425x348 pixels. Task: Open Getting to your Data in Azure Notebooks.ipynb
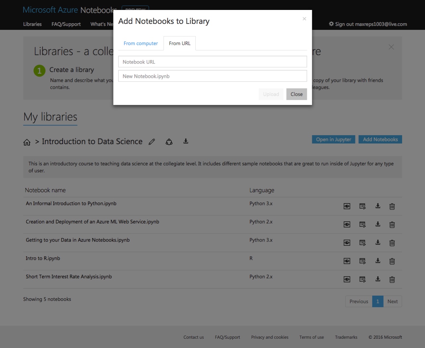click(x=78, y=240)
